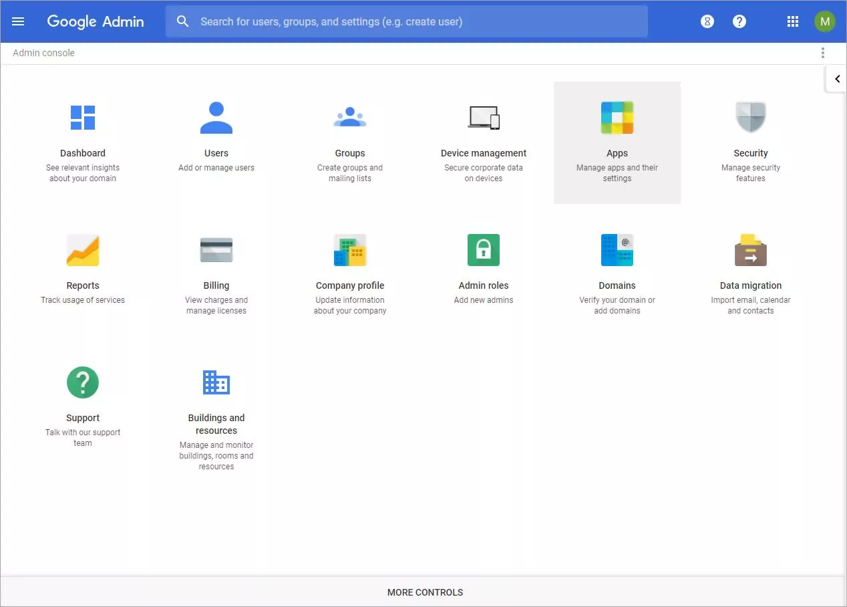Click 'Update information about your company' text
847x607 pixels.
point(350,306)
